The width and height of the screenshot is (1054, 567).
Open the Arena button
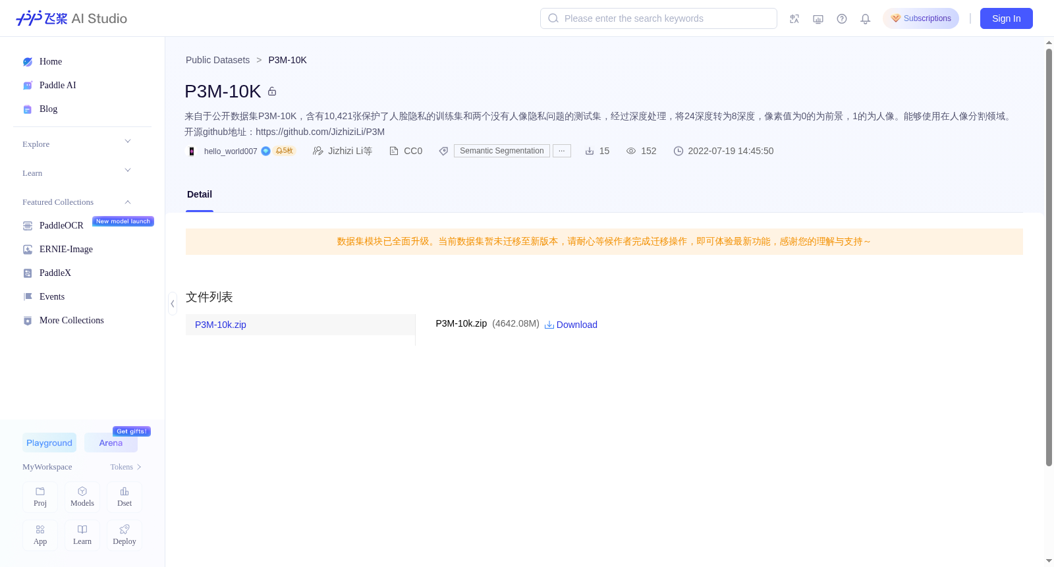click(111, 443)
